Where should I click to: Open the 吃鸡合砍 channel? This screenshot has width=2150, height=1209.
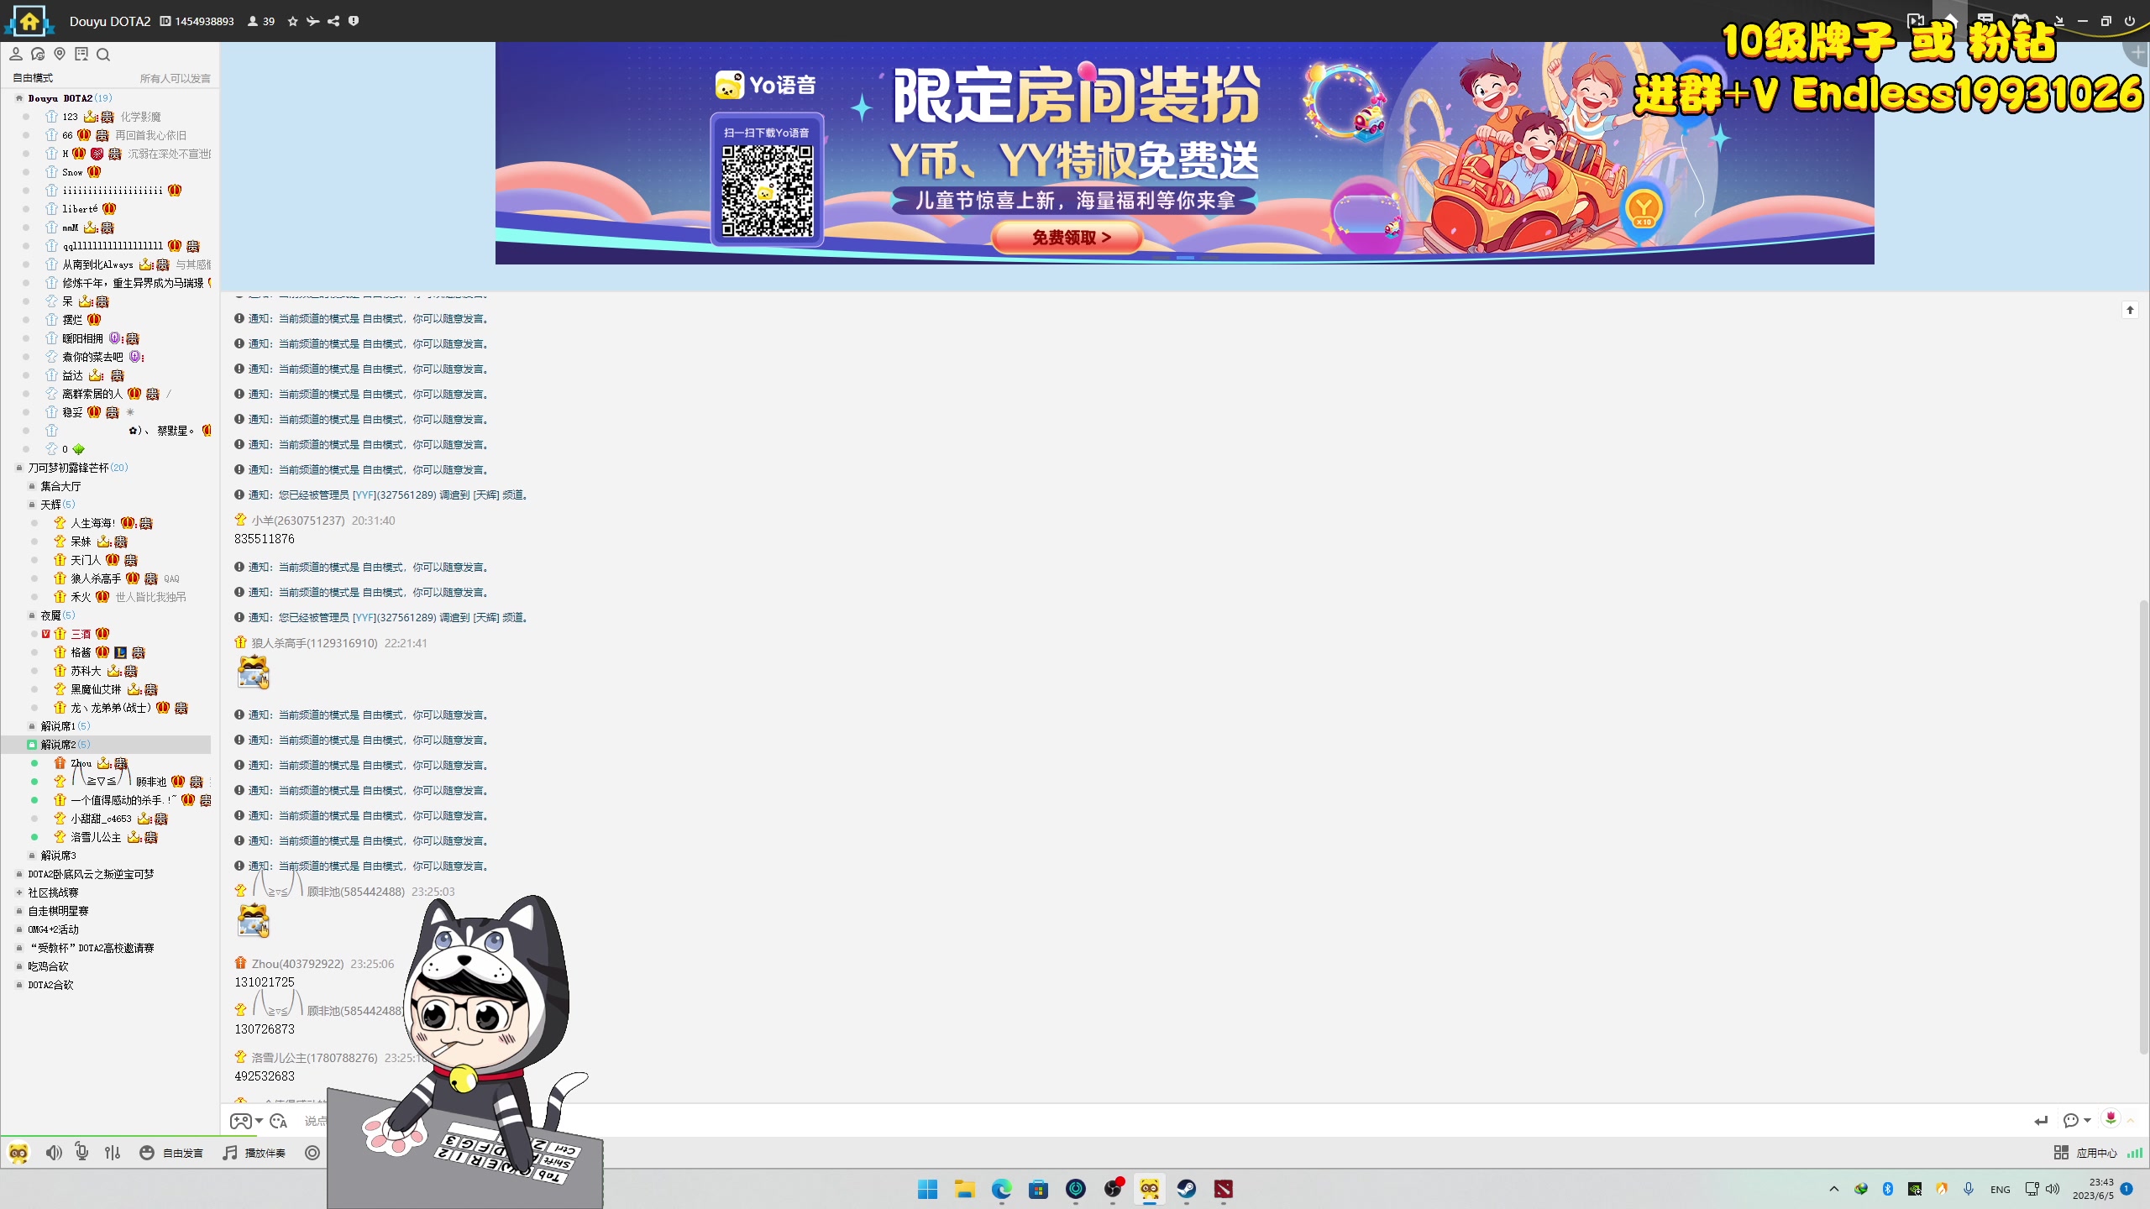coord(48,966)
